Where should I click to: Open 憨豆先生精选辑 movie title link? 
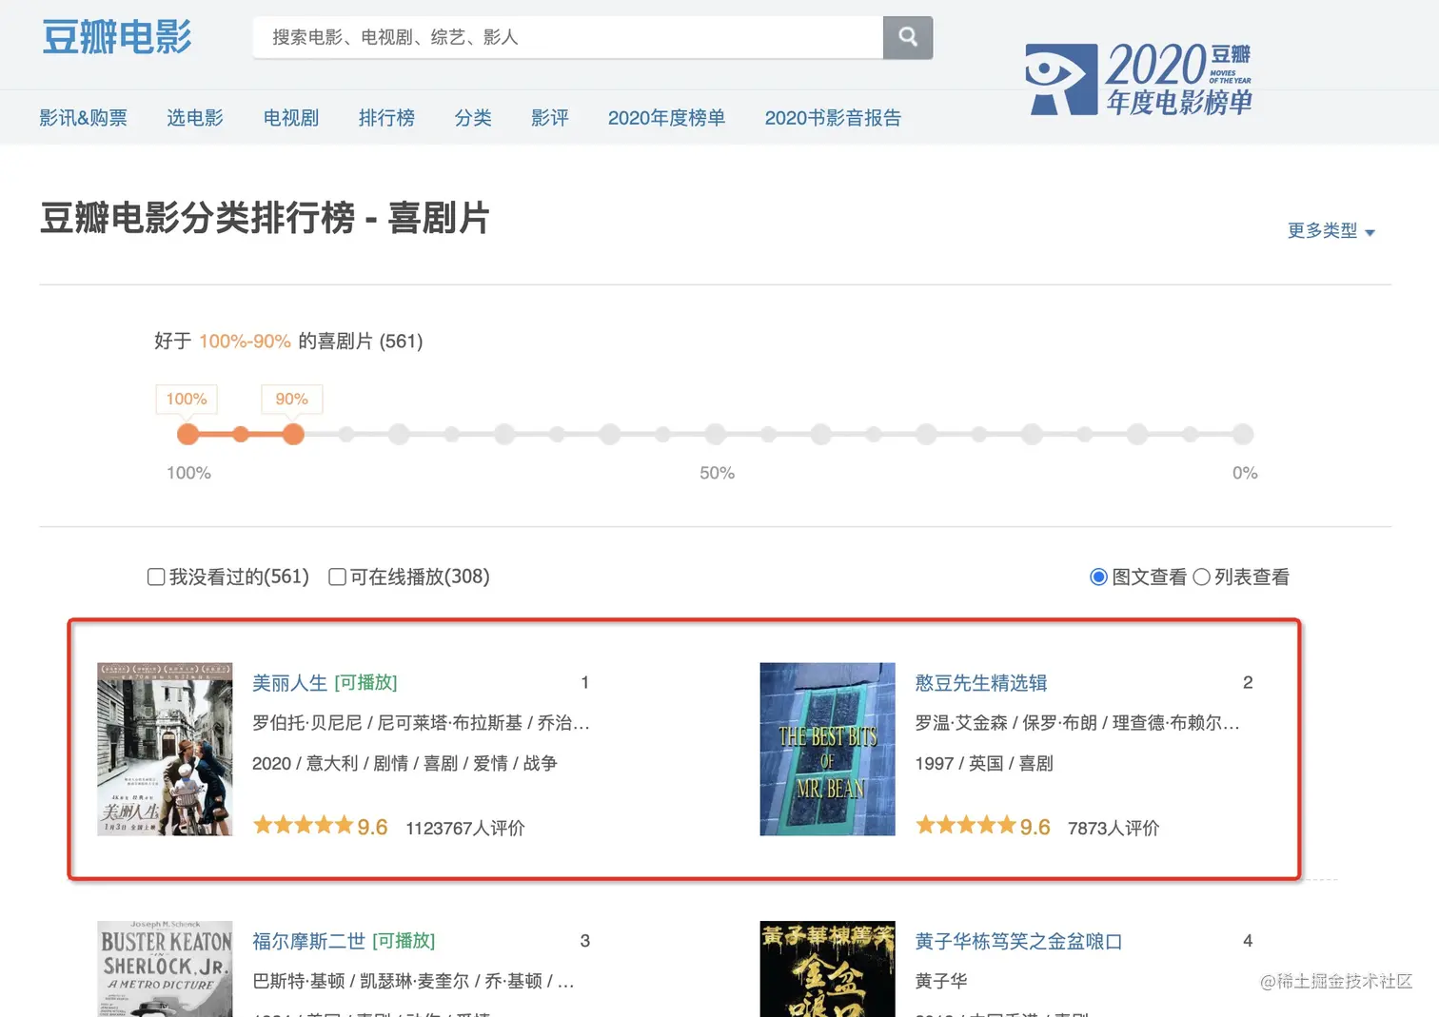(x=981, y=682)
